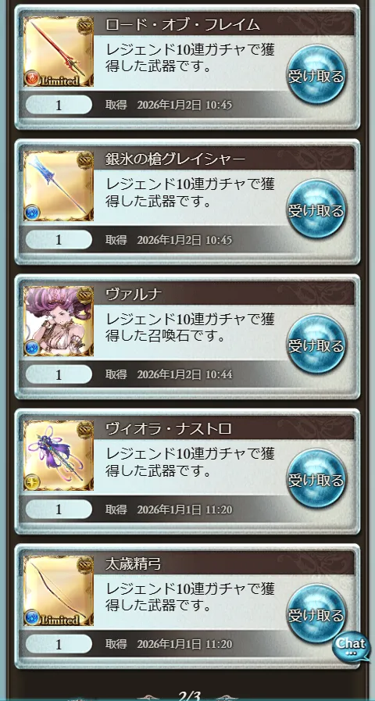The width and height of the screenshot is (375, 701).
Task: Click quantity field of 太歳精弓
Action: tap(59, 644)
